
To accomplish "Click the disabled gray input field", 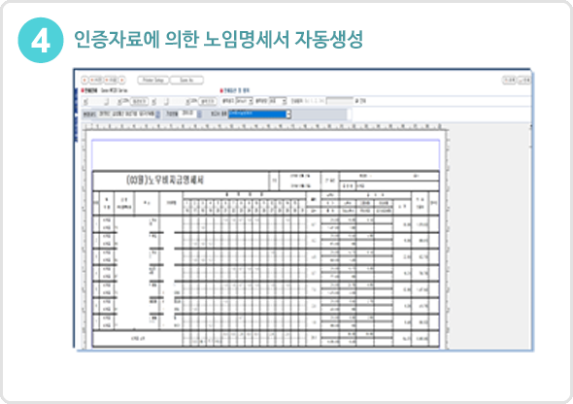I will click(340, 101).
